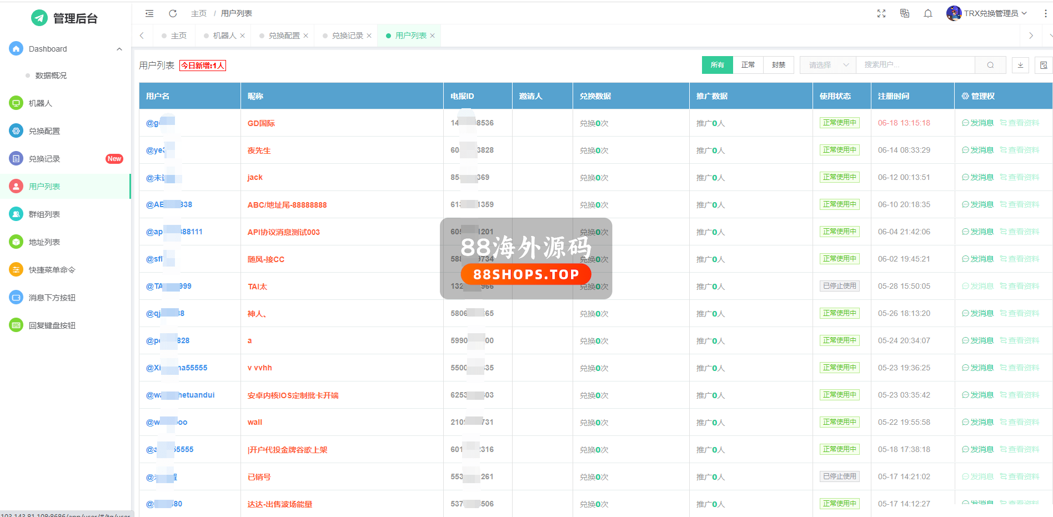Open the notifications bell

click(928, 13)
